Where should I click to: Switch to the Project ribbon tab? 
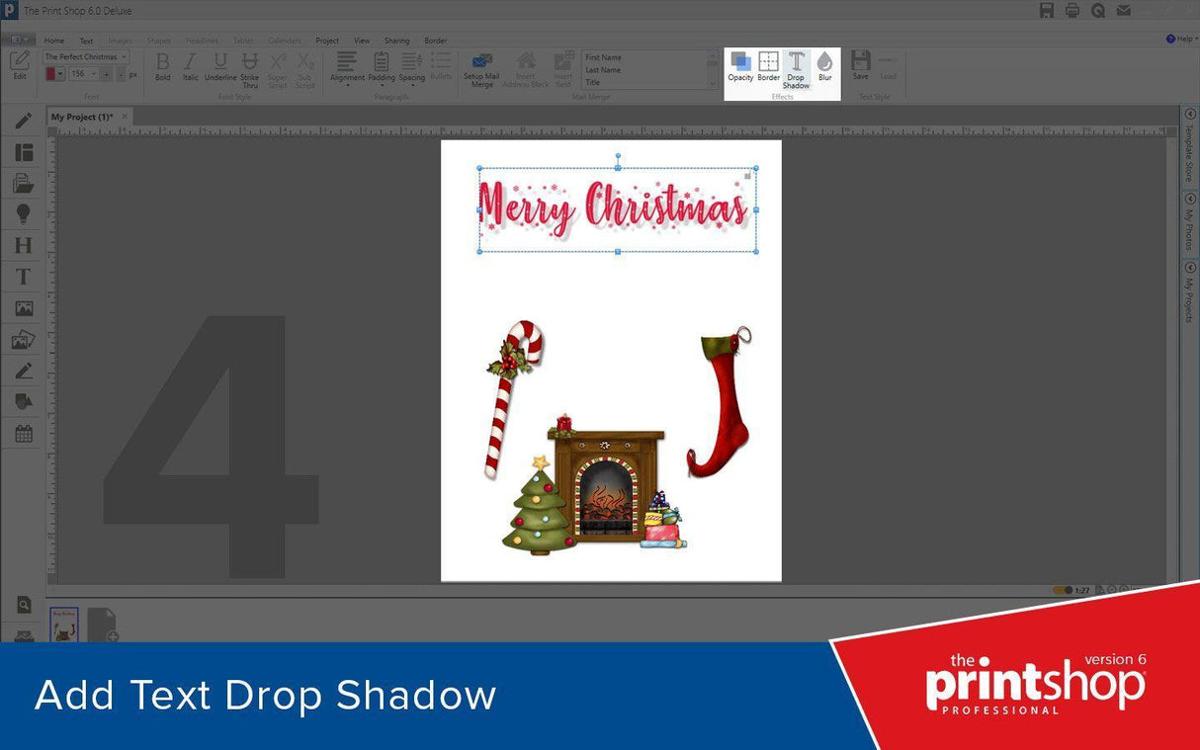click(x=326, y=41)
